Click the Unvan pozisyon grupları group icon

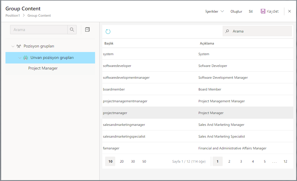tap(26, 58)
